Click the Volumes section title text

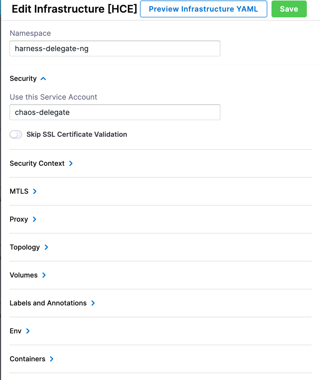[24, 275]
